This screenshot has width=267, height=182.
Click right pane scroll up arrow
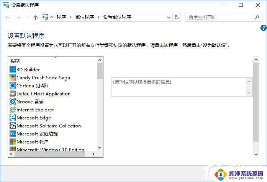(x=256, y=60)
